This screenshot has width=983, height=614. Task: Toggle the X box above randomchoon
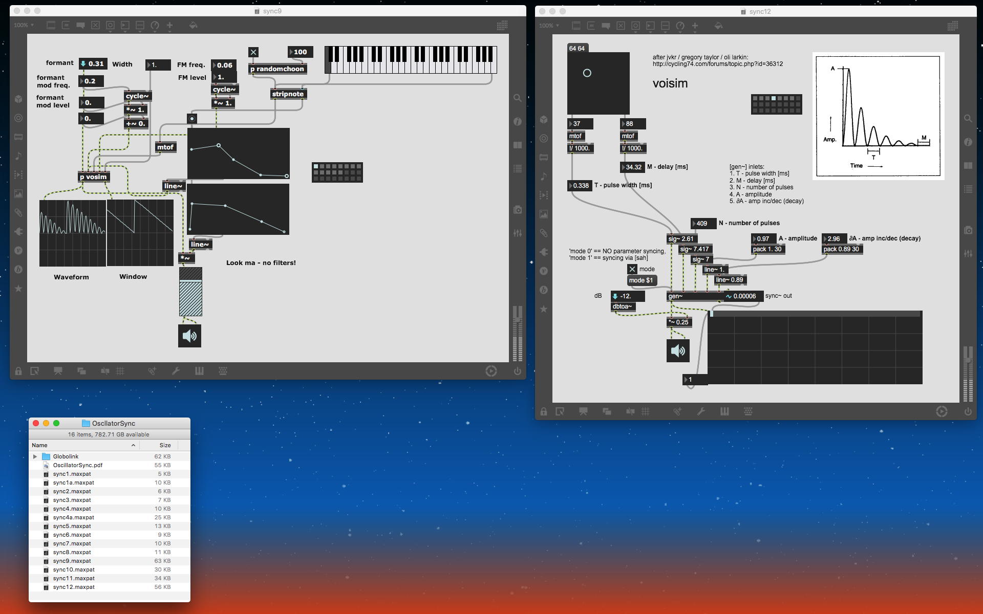(x=253, y=52)
